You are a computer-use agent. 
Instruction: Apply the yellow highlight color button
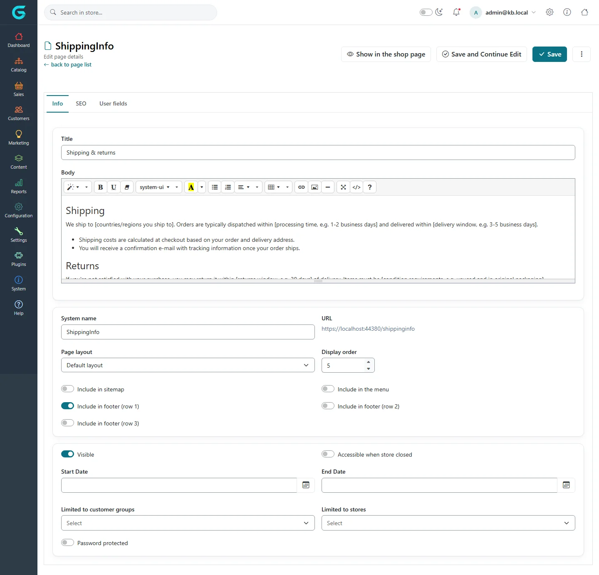pyautogui.click(x=191, y=187)
